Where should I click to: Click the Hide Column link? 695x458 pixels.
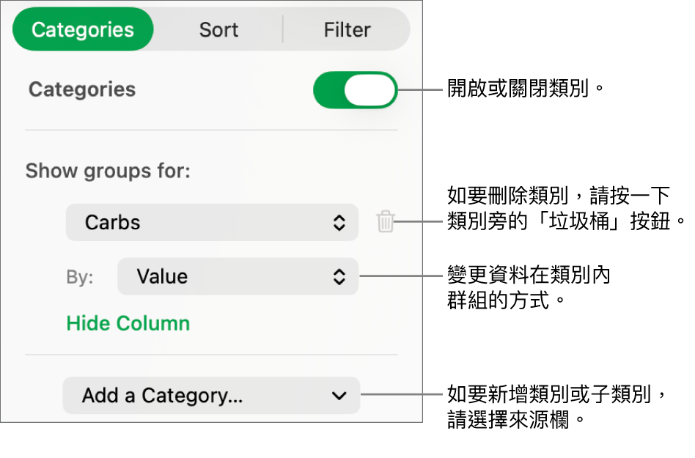coord(128,323)
